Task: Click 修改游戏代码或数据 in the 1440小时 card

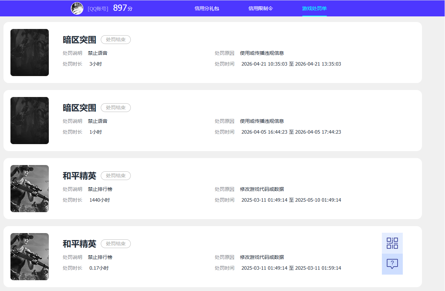Action: pos(262,189)
